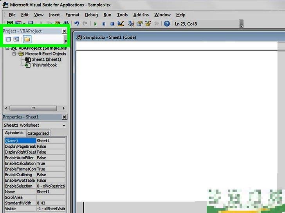Screen dimensions: 285x213
Task: Open Project Explorer from toolbar icon
Action: click(131, 24)
